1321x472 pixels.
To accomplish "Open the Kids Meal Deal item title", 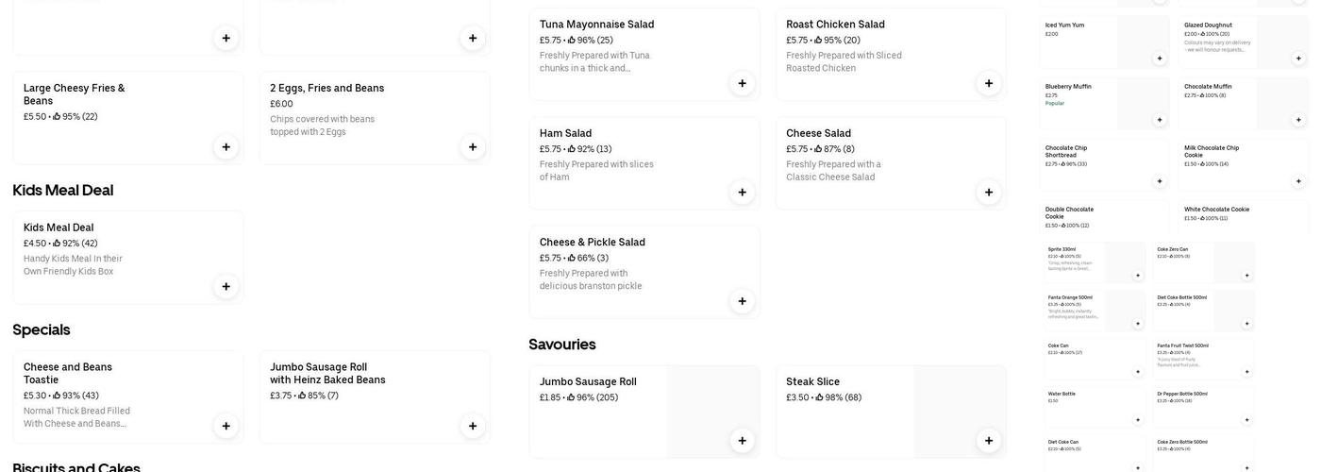I will coord(59,228).
